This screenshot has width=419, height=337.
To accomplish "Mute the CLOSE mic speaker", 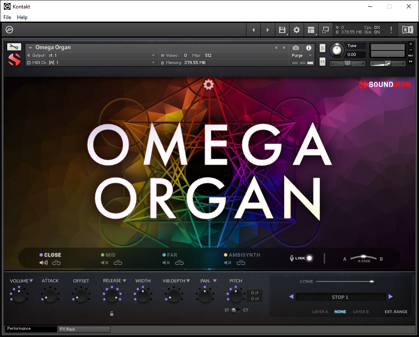I will click(x=43, y=263).
